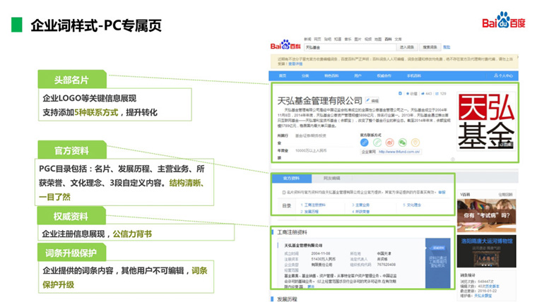The width and height of the screenshot is (537, 302).
Task: Click the yellow location pin contact icon
Action: (415, 143)
